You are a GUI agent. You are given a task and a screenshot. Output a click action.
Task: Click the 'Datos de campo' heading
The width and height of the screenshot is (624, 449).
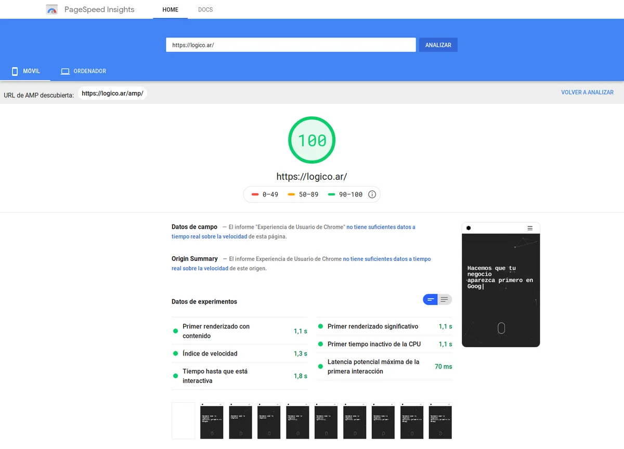[194, 227]
